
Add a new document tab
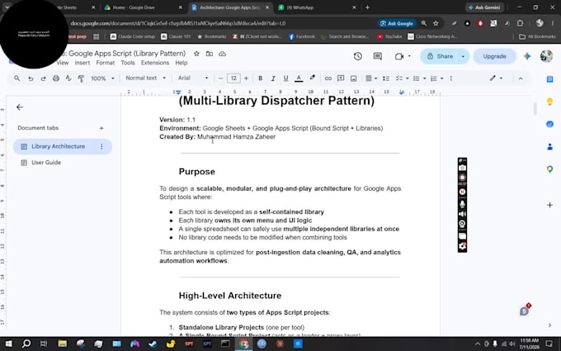click(x=101, y=128)
